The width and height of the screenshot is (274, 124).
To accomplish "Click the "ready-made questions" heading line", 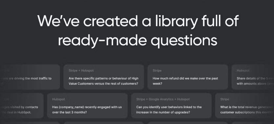I will [x=137, y=41].
